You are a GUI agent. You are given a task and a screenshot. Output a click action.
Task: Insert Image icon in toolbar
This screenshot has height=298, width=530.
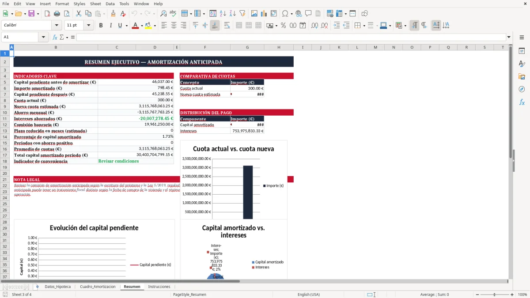click(x=254, y=14)
